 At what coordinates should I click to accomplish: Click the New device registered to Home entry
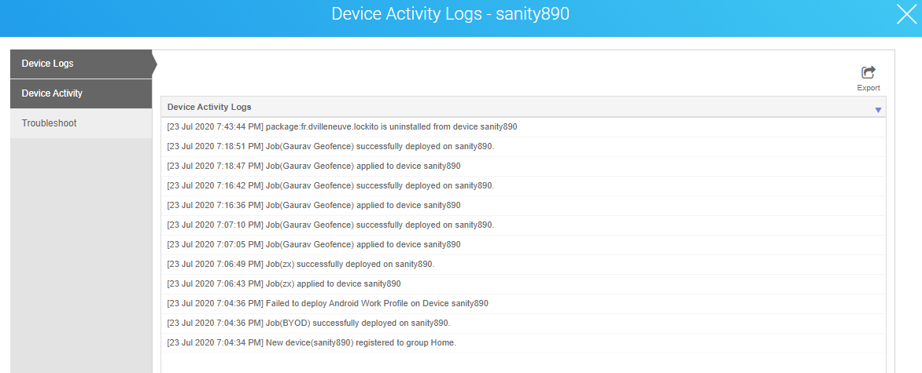[523, 343]
